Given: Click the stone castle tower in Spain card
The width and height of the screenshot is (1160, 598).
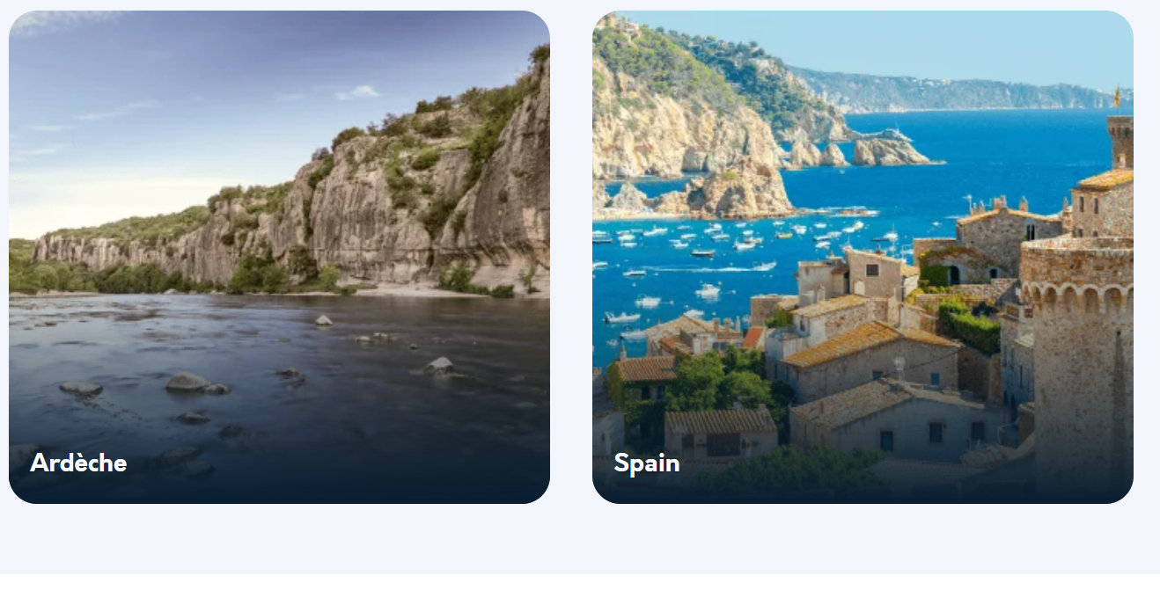Looking at the screenshot, I should coord(1078,352).
